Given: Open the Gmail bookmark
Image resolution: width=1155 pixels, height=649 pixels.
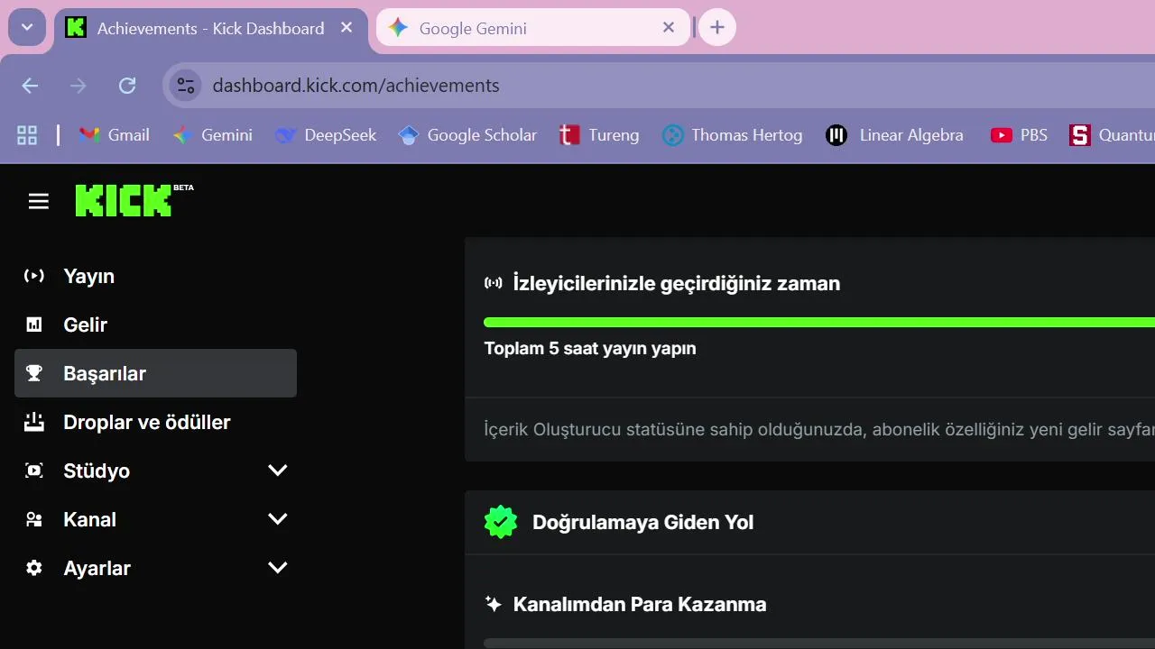Looking at the screenshot, I should 114,135.
